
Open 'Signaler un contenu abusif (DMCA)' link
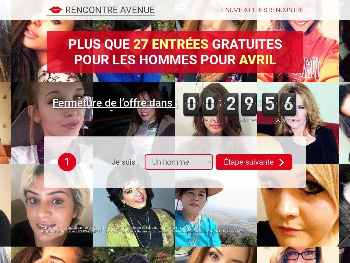point(69,231)
